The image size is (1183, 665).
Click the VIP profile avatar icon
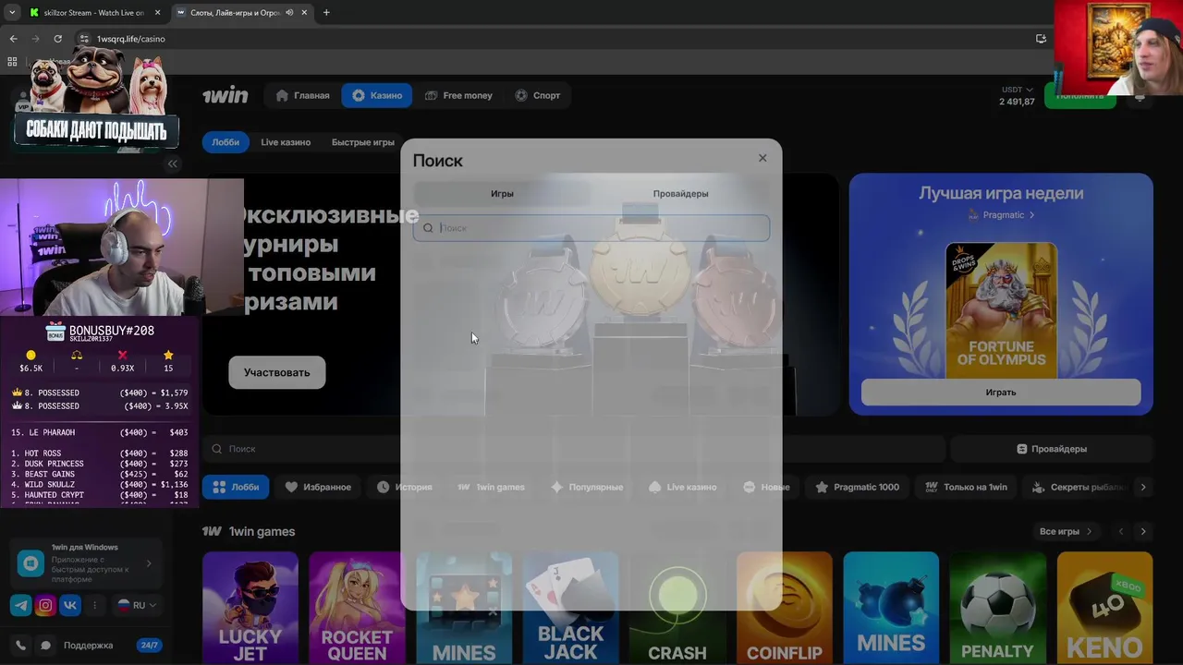point(23,100)
